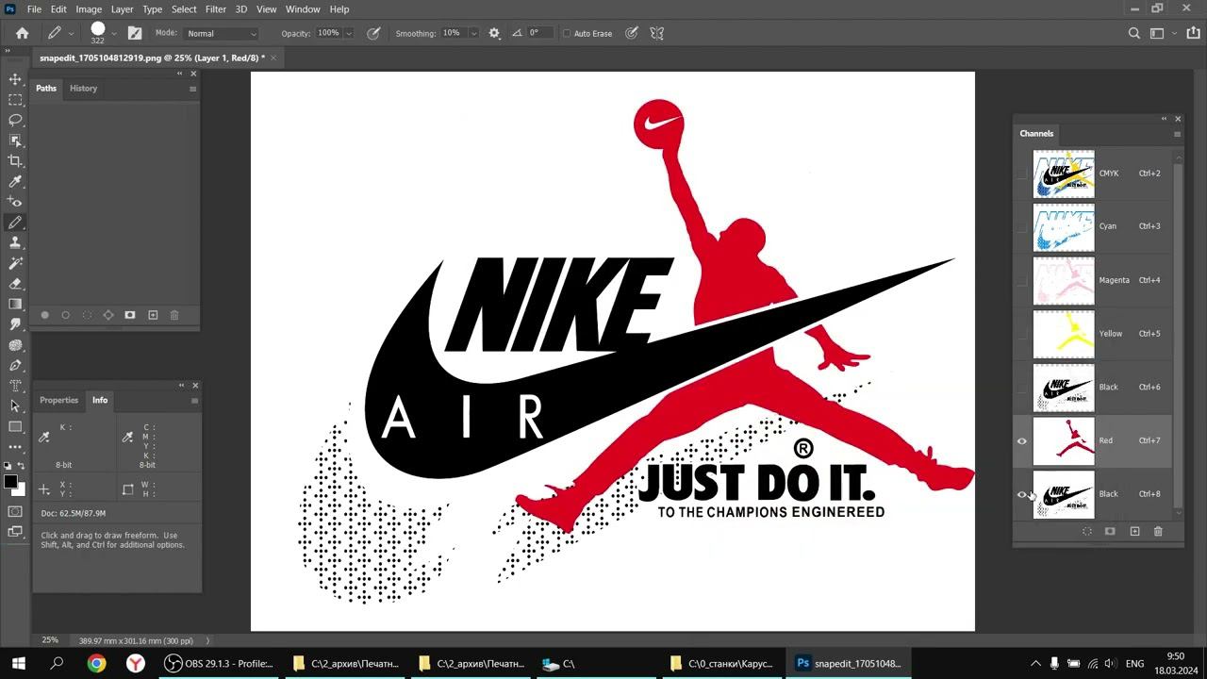Delete current channel trash icon

coord(1158,532)
